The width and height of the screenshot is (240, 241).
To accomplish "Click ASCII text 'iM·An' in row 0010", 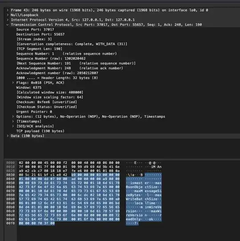I will (156, 167).
